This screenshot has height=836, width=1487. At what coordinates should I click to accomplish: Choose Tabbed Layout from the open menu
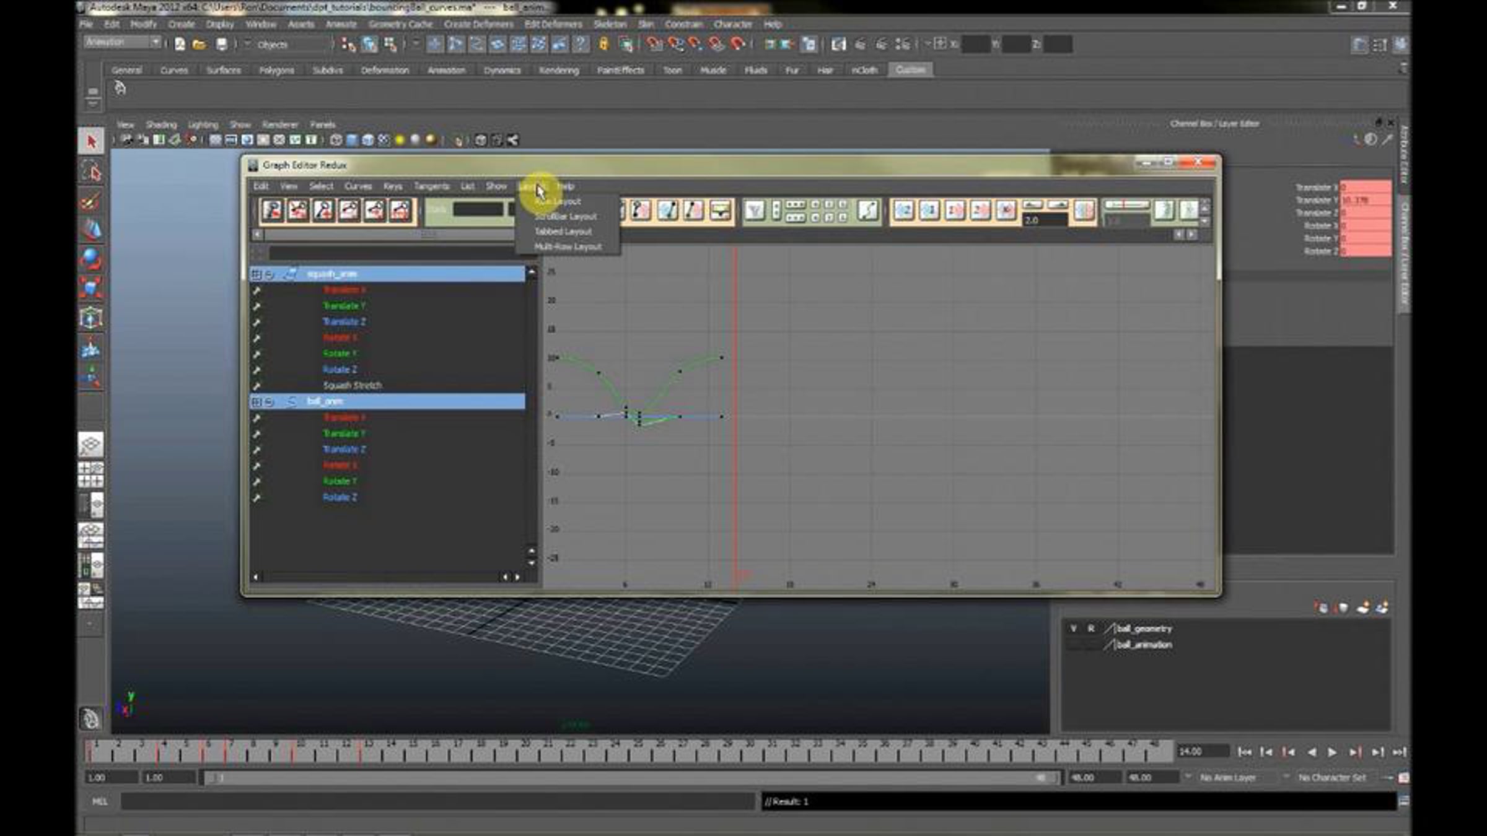coord(563,232)
